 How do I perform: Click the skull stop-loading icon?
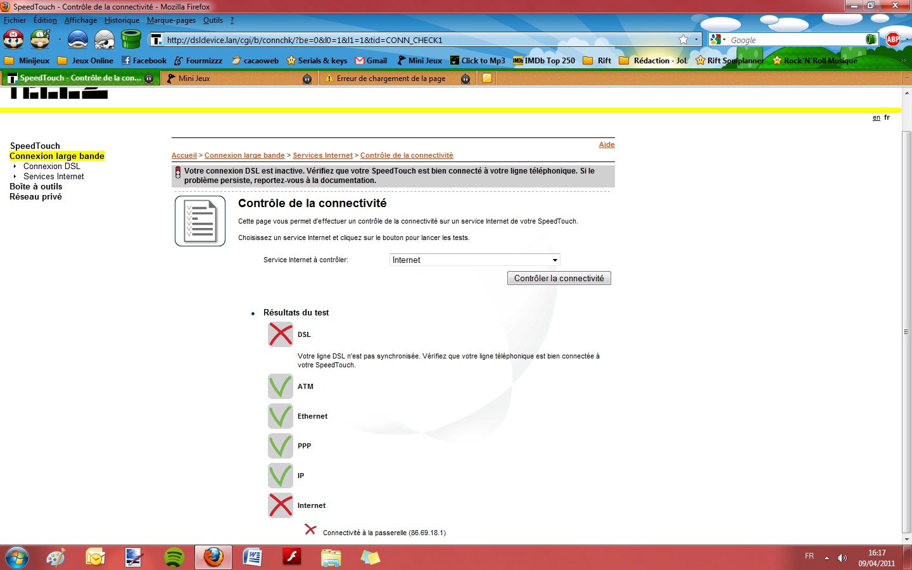[x=104, y=39]
